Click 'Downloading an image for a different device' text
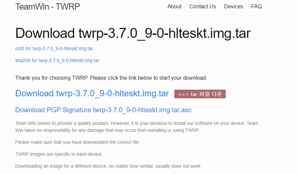297x174 pixels. pos(108,166)
